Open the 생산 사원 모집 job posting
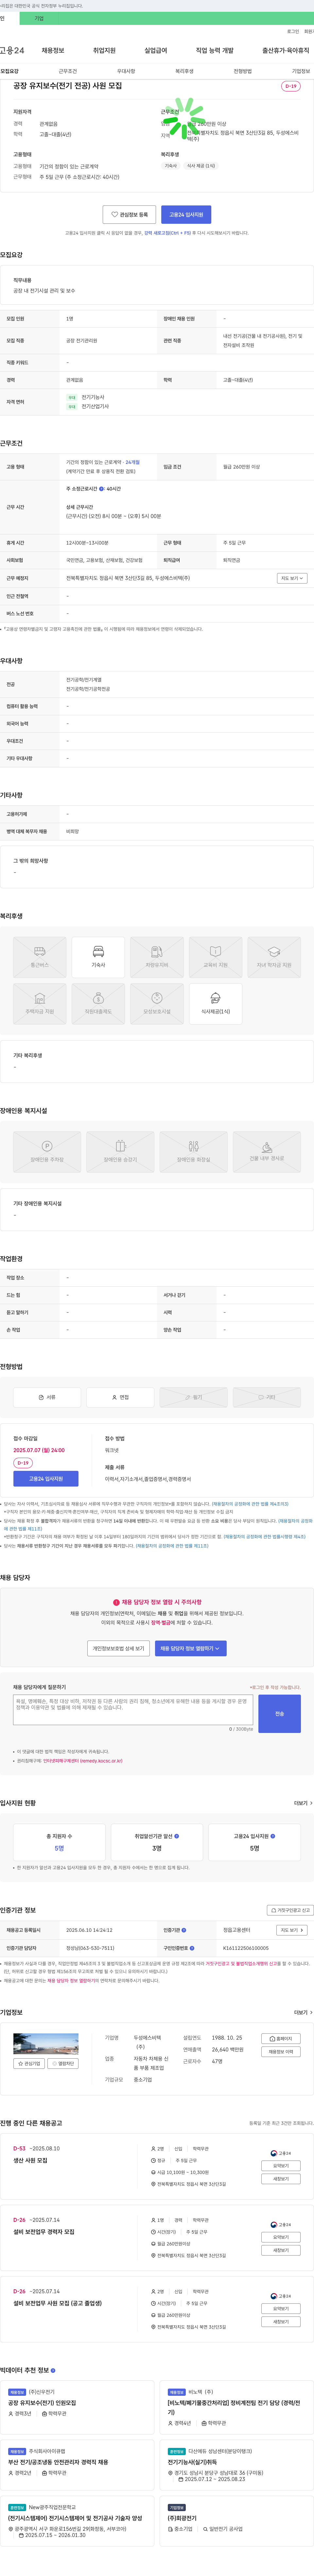314x2576 pixels. click(30, 2160)
